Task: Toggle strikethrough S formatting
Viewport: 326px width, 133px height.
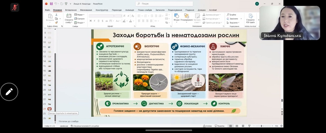Action: (102, 21)
